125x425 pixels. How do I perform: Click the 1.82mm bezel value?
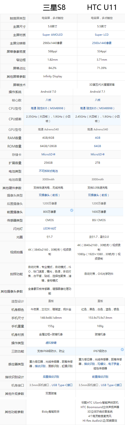coord(53,59)
